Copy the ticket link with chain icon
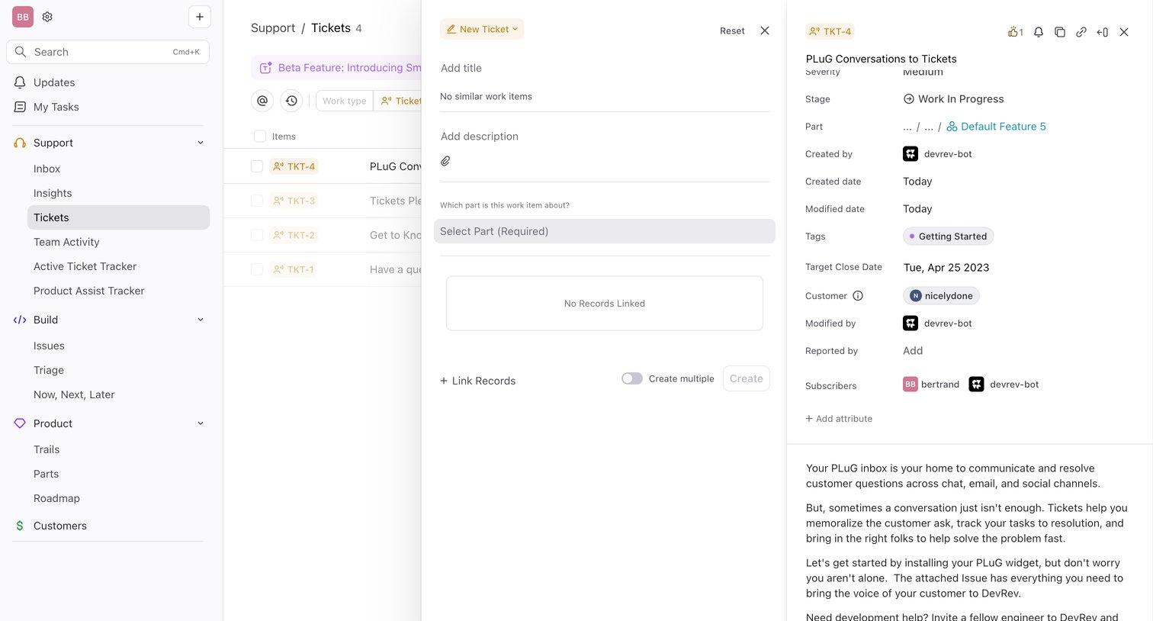 1081,32
